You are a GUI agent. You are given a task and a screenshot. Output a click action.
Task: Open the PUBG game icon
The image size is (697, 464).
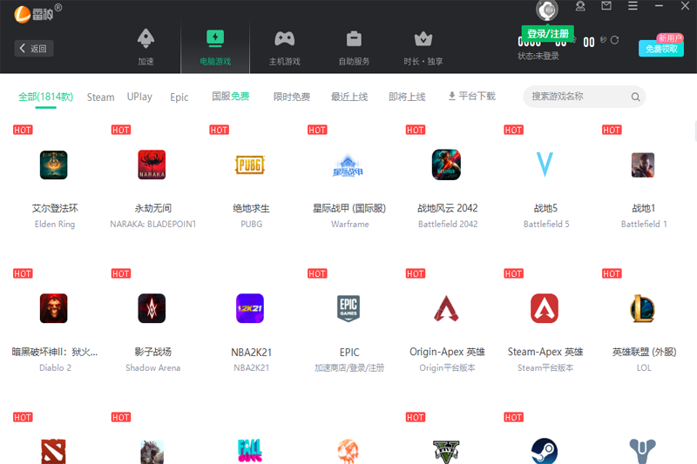coord(250,165)
